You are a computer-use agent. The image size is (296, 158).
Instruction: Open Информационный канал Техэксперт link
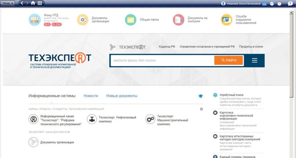[x=61, y=120]
